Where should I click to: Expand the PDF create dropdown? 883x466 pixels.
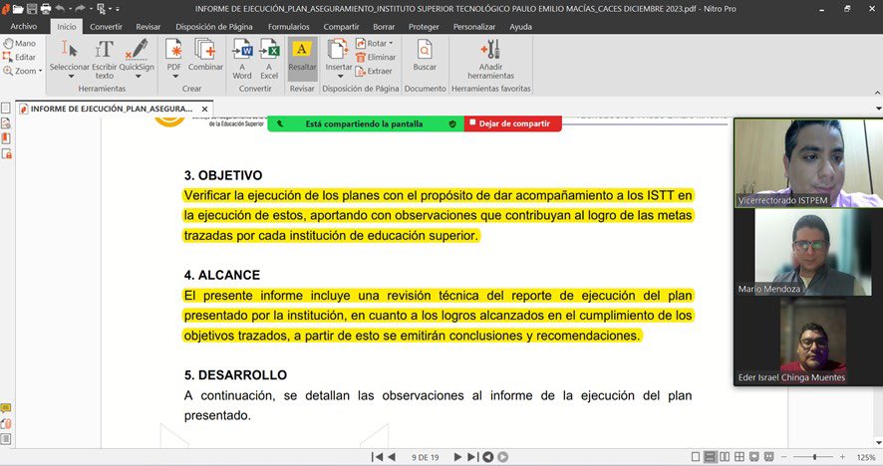coord(174,76)
